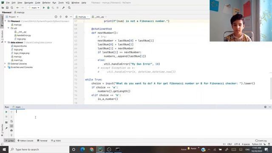Screen dimensions: 272x153
Task: Open the Project view selector dropdown
Action: [12, 17]
